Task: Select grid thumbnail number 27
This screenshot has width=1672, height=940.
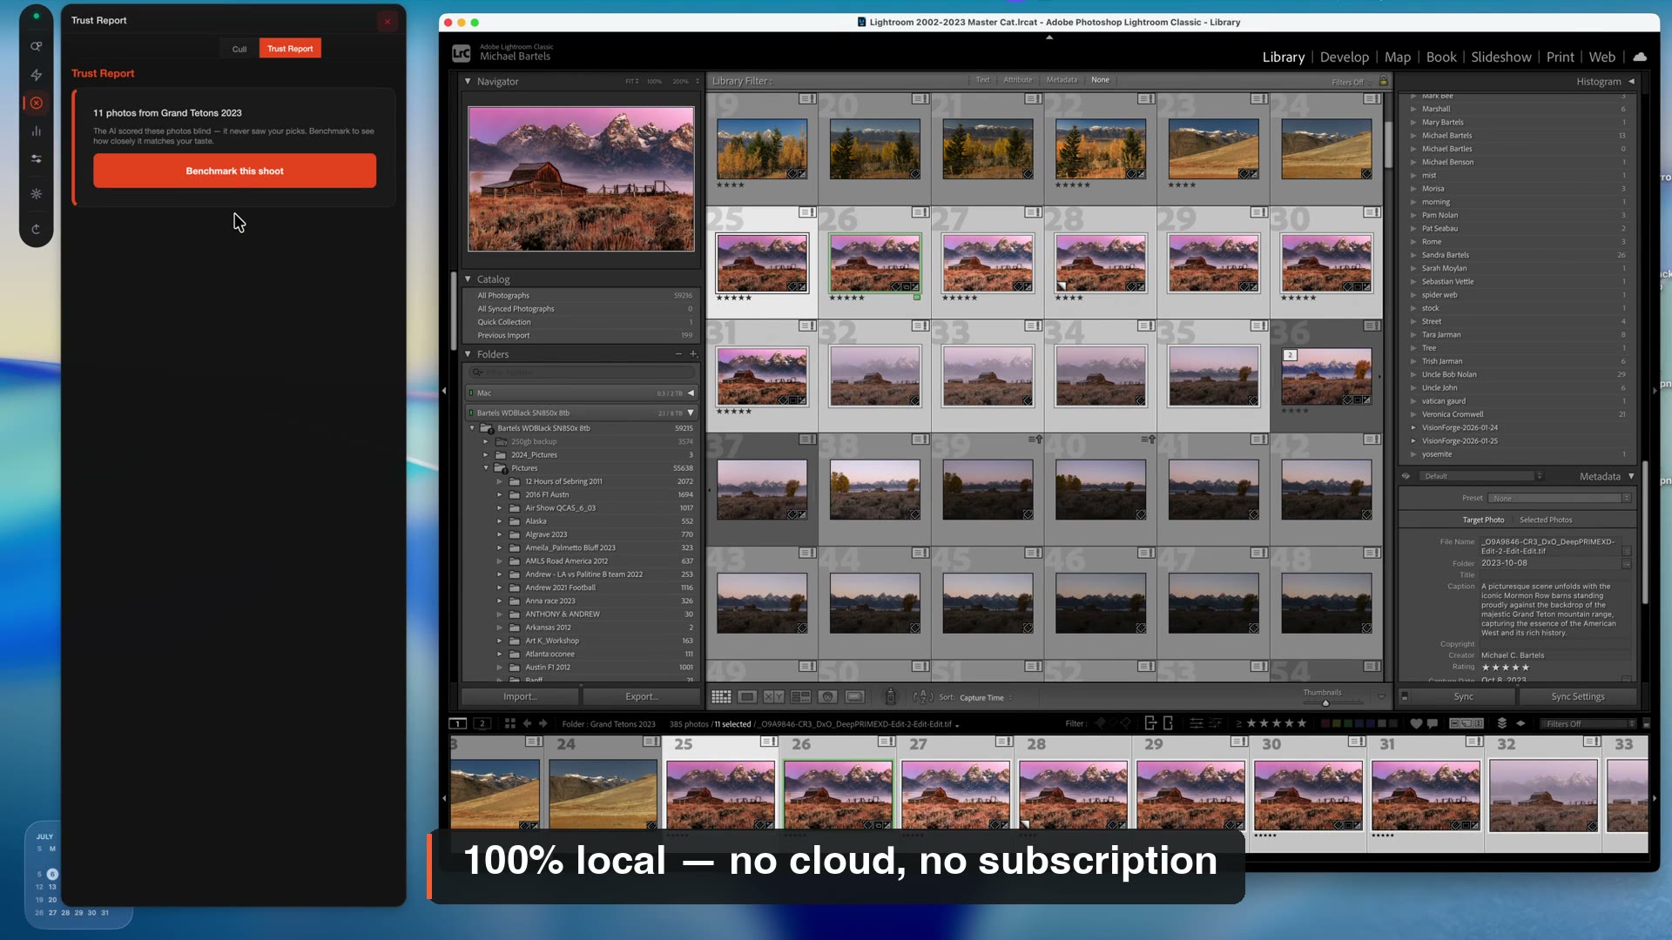Action: (988, 262)
